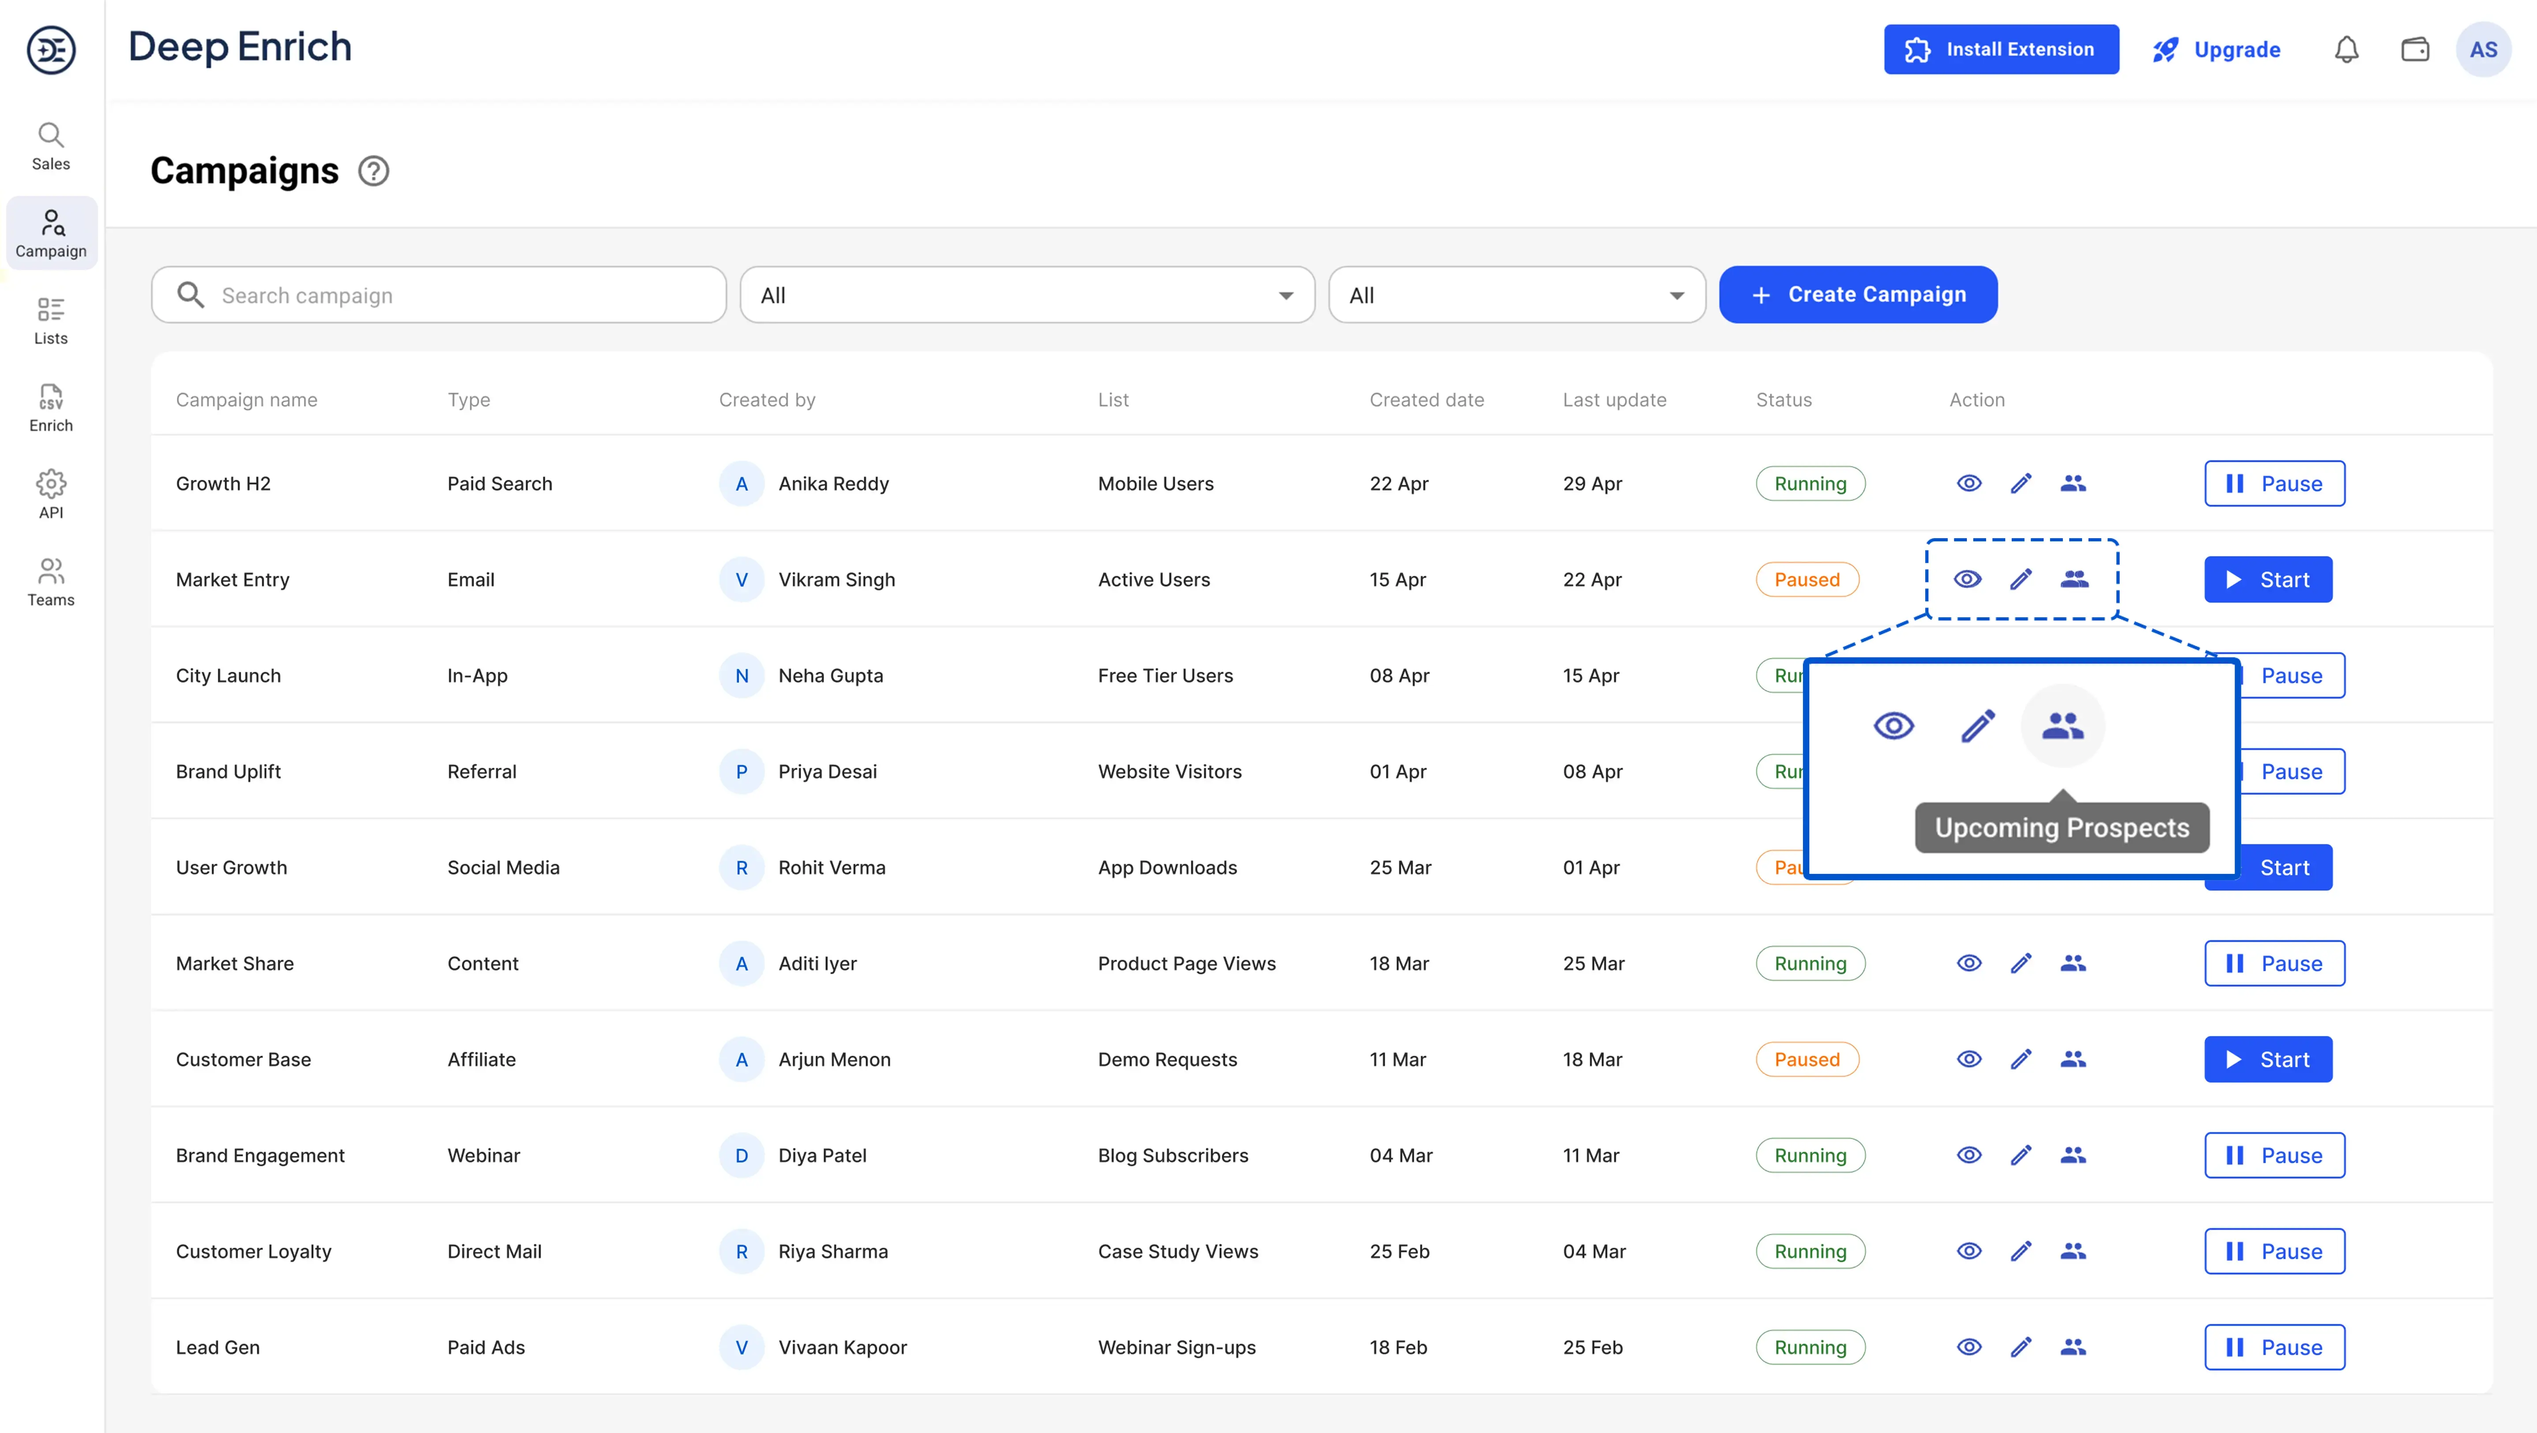Pause the Growth H2 campaign

(x=2275, y=483)
